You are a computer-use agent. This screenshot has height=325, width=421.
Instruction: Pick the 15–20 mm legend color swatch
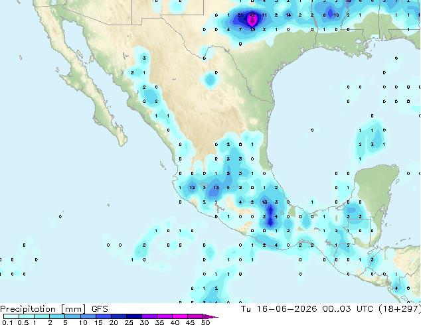(103, 316)
